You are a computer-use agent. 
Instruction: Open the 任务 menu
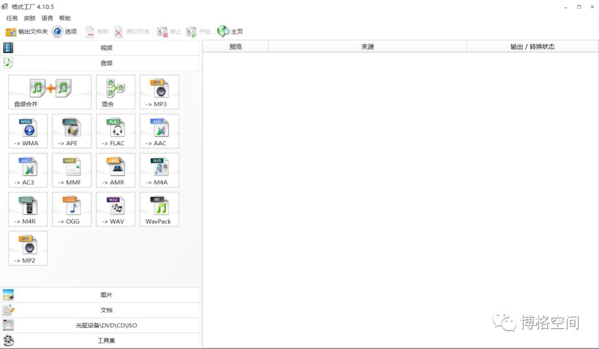(x=12, y=18)
